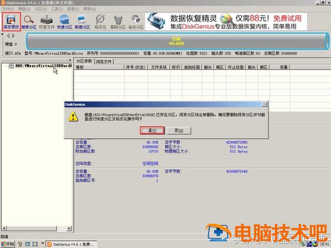Click the 10715 附加扇区数 value
The height and width of the screenshot is (248, 331).
153,152
